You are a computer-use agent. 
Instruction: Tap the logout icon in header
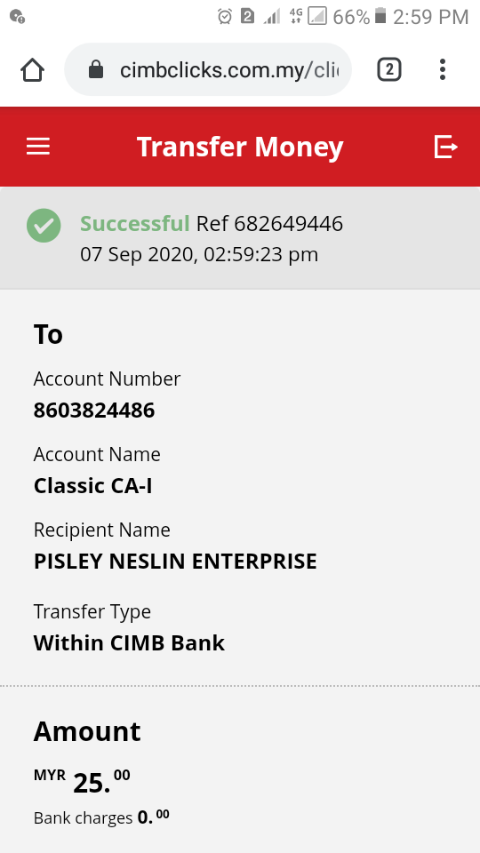[x=445, y=147]
